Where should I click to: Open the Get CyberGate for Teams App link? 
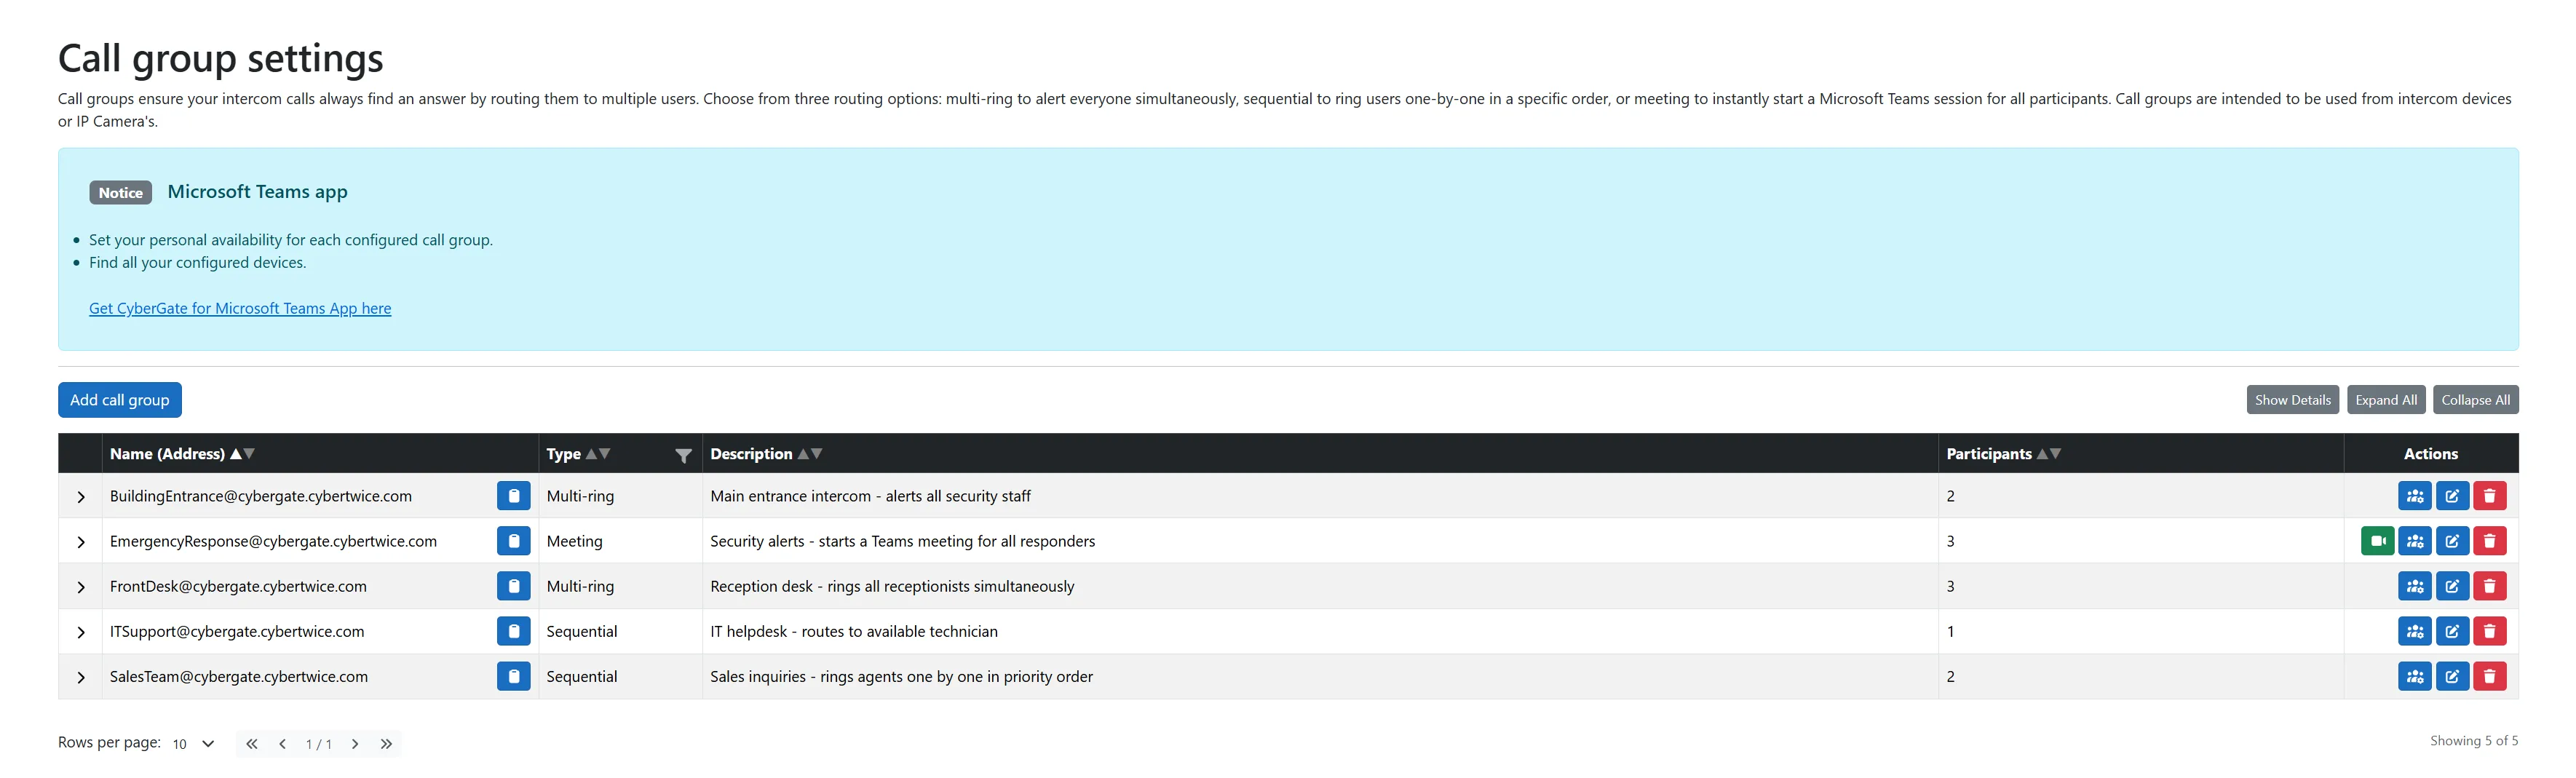pyautogui.click(x=240, y=308)
